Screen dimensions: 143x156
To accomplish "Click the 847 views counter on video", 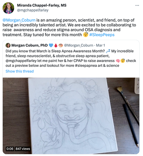I will point(23,149).
